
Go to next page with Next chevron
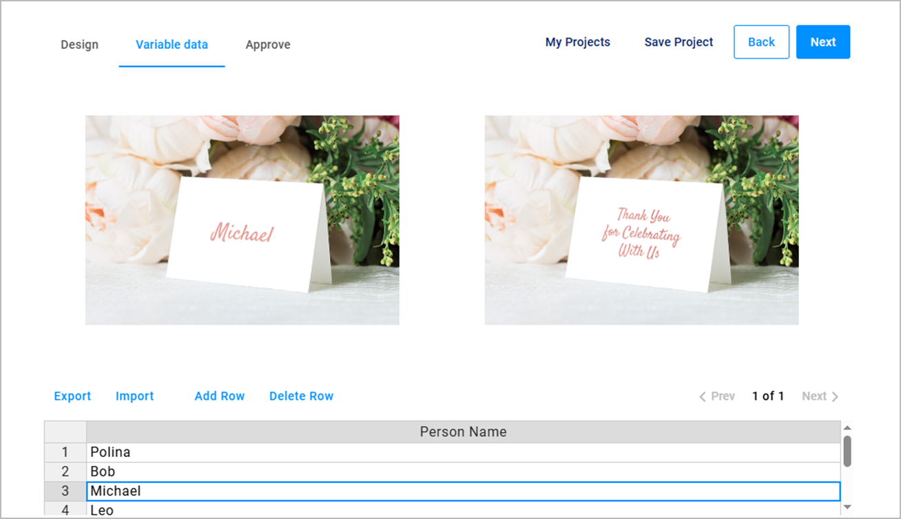pos(819,396)
